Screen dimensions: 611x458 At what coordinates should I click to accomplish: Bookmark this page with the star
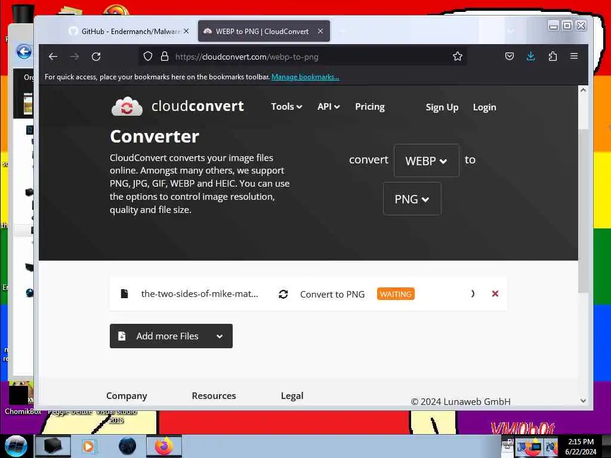(x=458, y=57)
